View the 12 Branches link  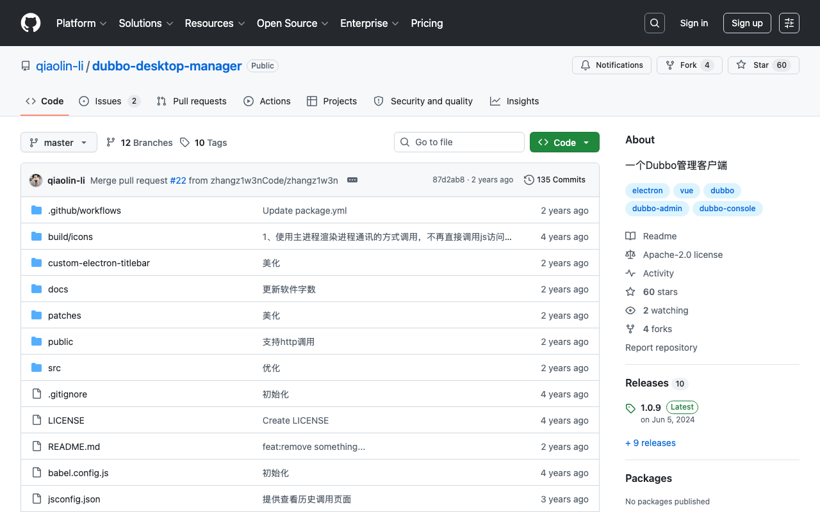(x=140, y=143)
